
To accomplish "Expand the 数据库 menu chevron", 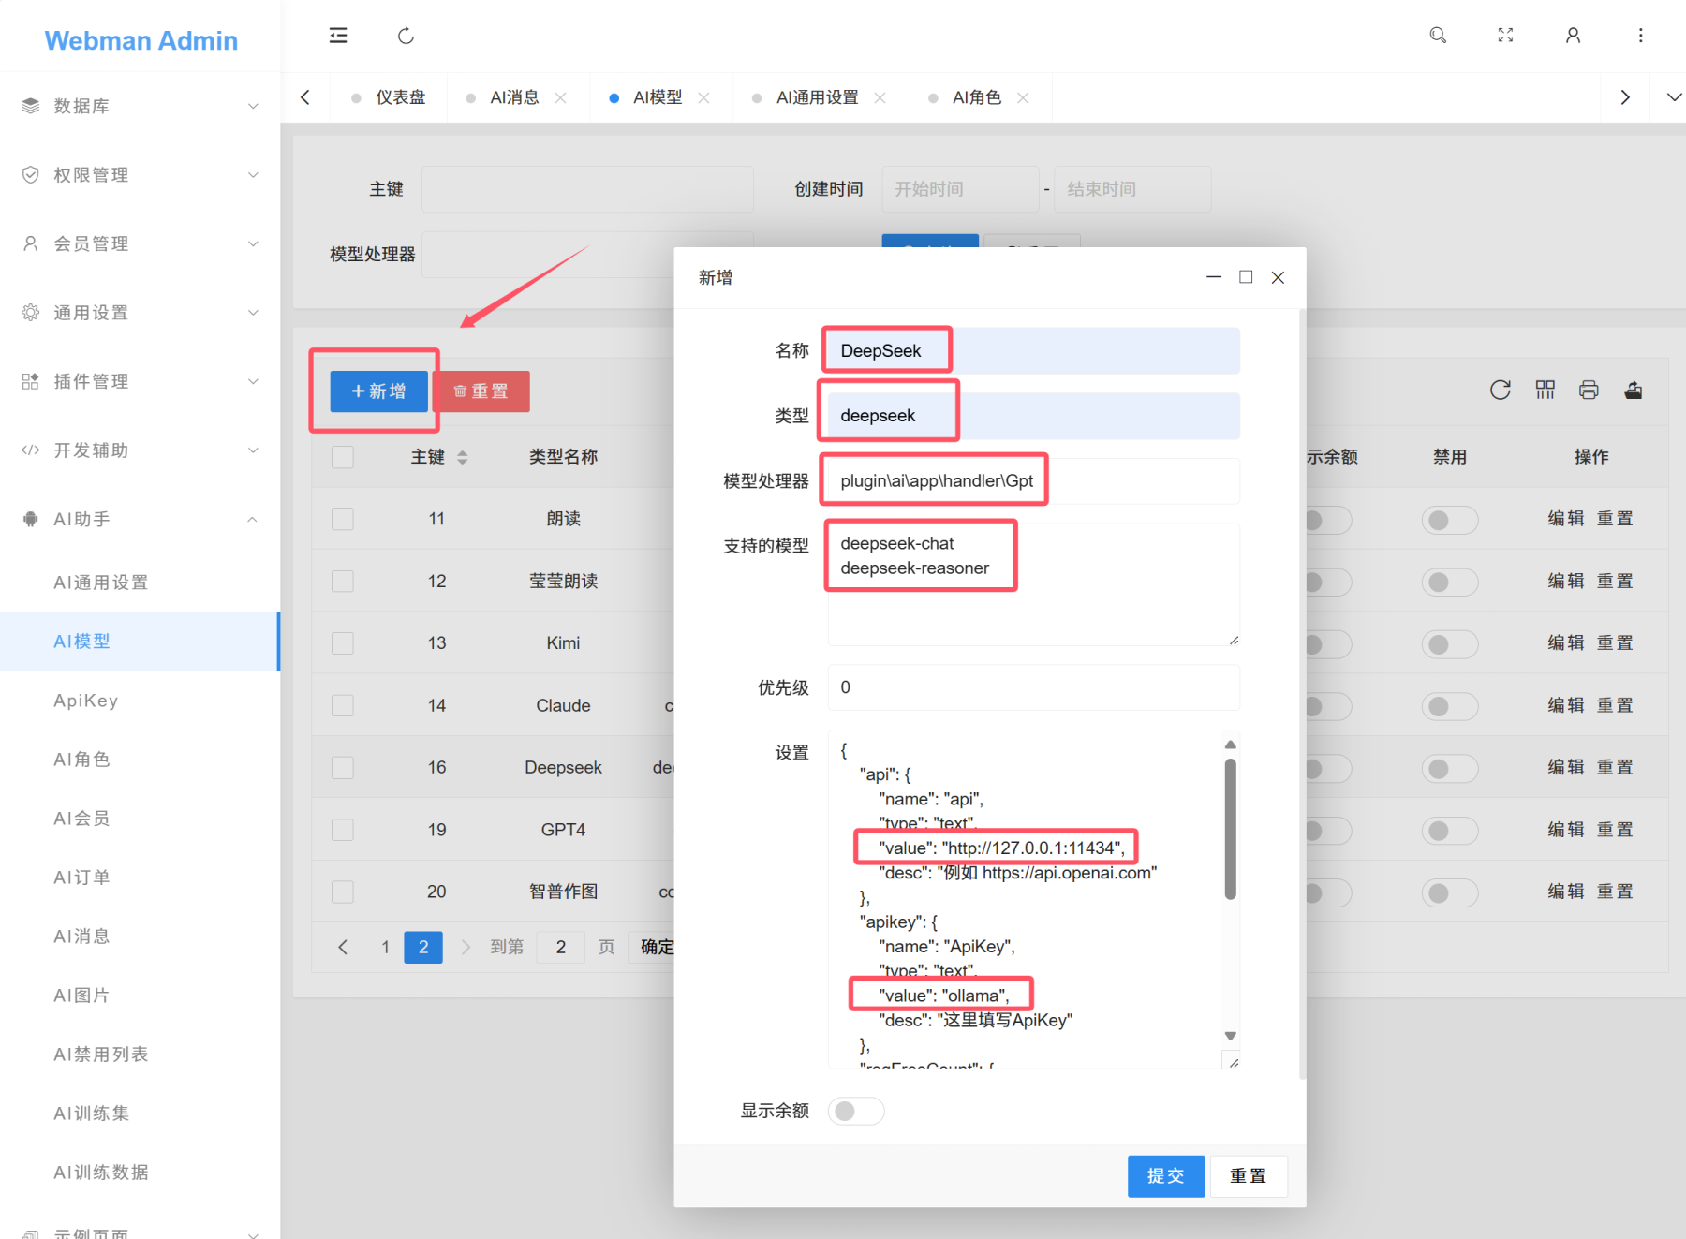I will [253, 106].
